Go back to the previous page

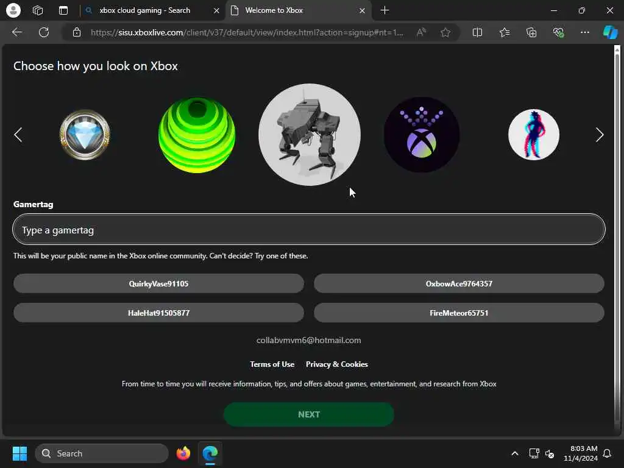(16, 32)
